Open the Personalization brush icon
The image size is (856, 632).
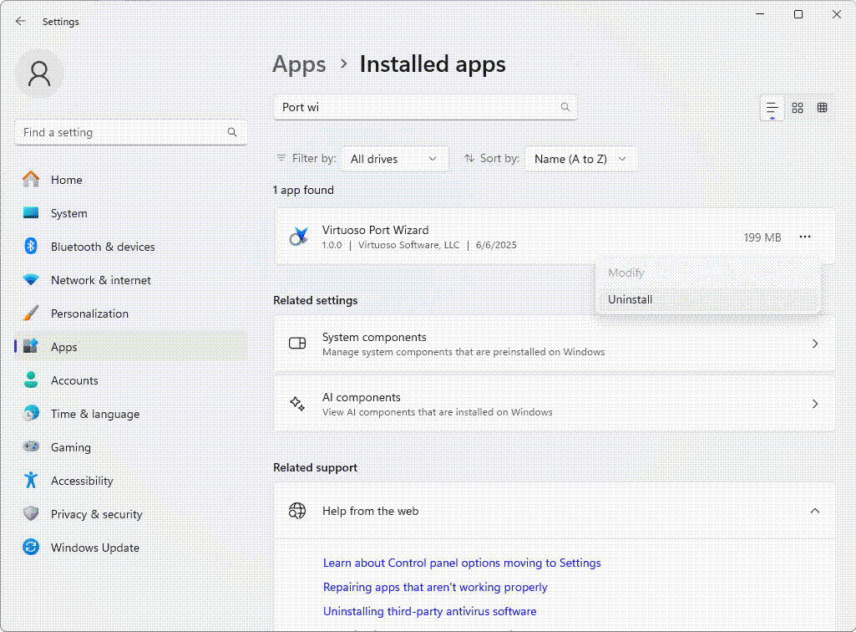click(31, 313)
